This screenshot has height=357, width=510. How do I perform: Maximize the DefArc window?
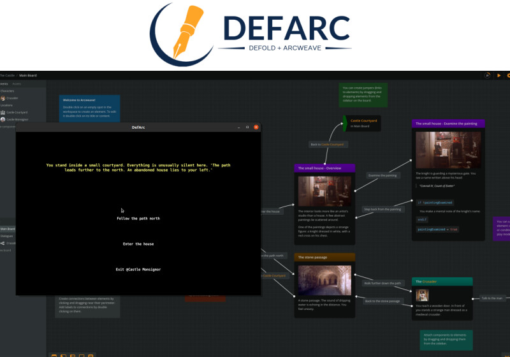click(247, 127)
